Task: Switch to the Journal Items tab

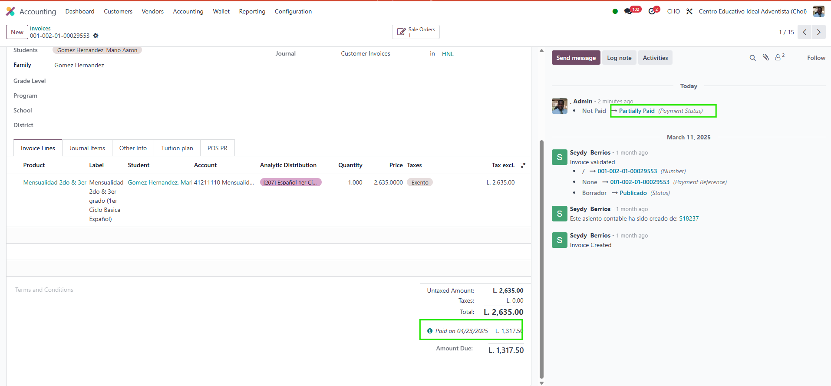Action: (87, 148)
